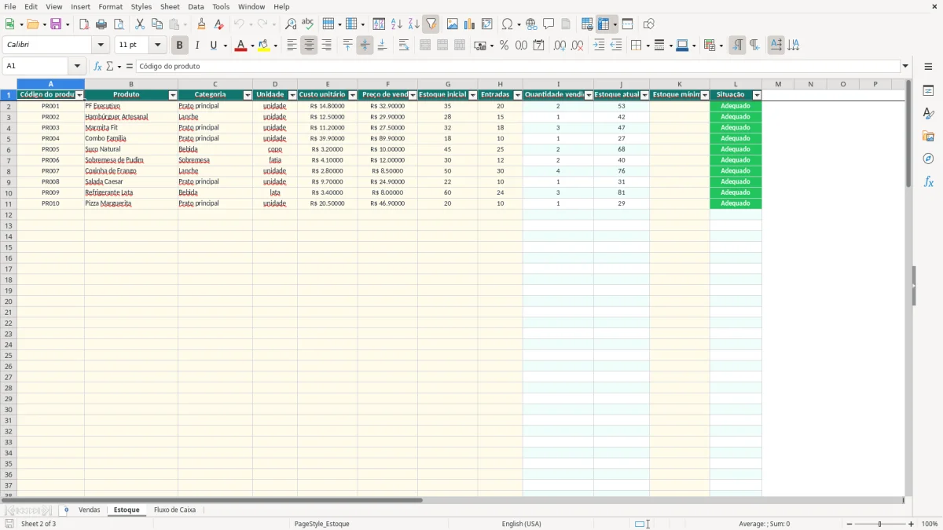The image size is (943, 530).
Task: Open the sidebar Navigator panel
Action: [x=928, y=159]
